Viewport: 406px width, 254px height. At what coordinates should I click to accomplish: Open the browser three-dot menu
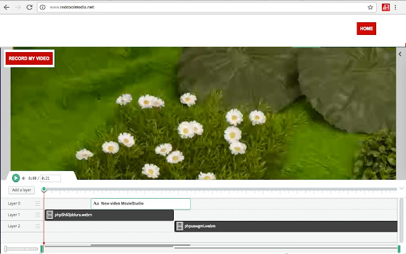point(395,7)
